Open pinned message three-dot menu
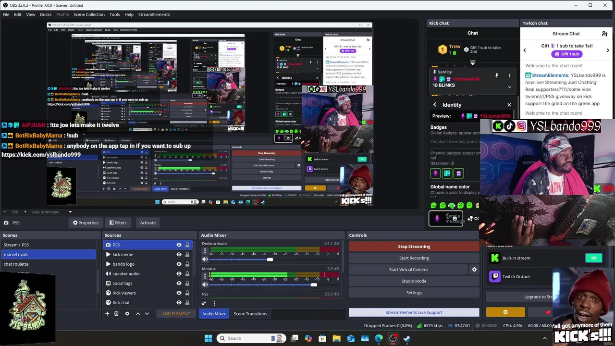The width and height of the screenshot is (615, 346). point(509,75)
